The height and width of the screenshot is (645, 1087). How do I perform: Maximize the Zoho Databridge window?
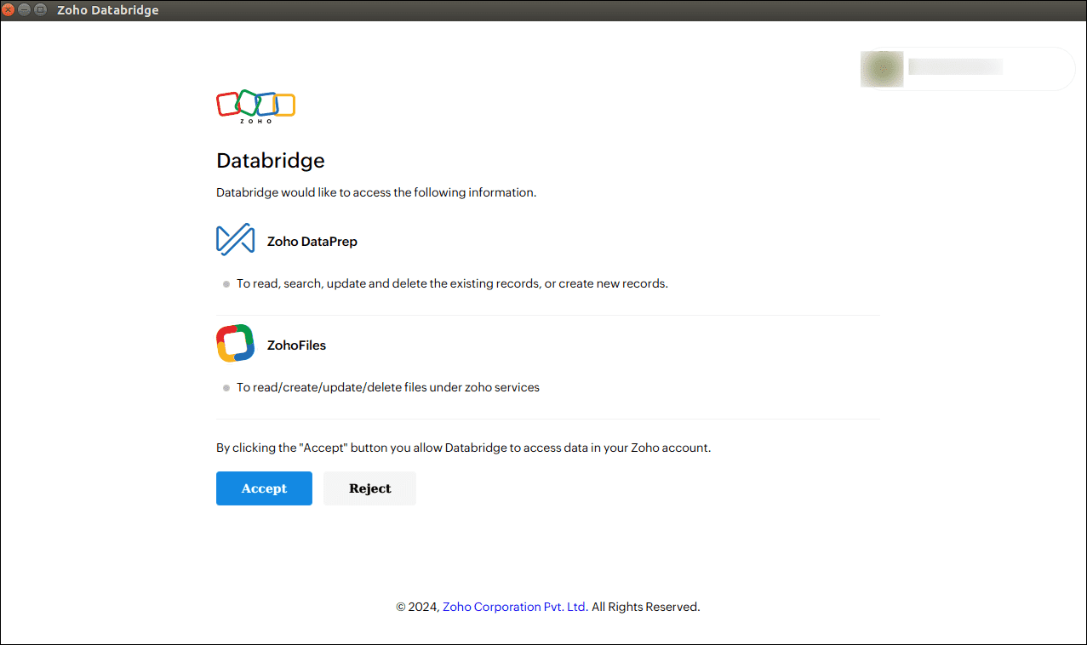click(40, 10)
